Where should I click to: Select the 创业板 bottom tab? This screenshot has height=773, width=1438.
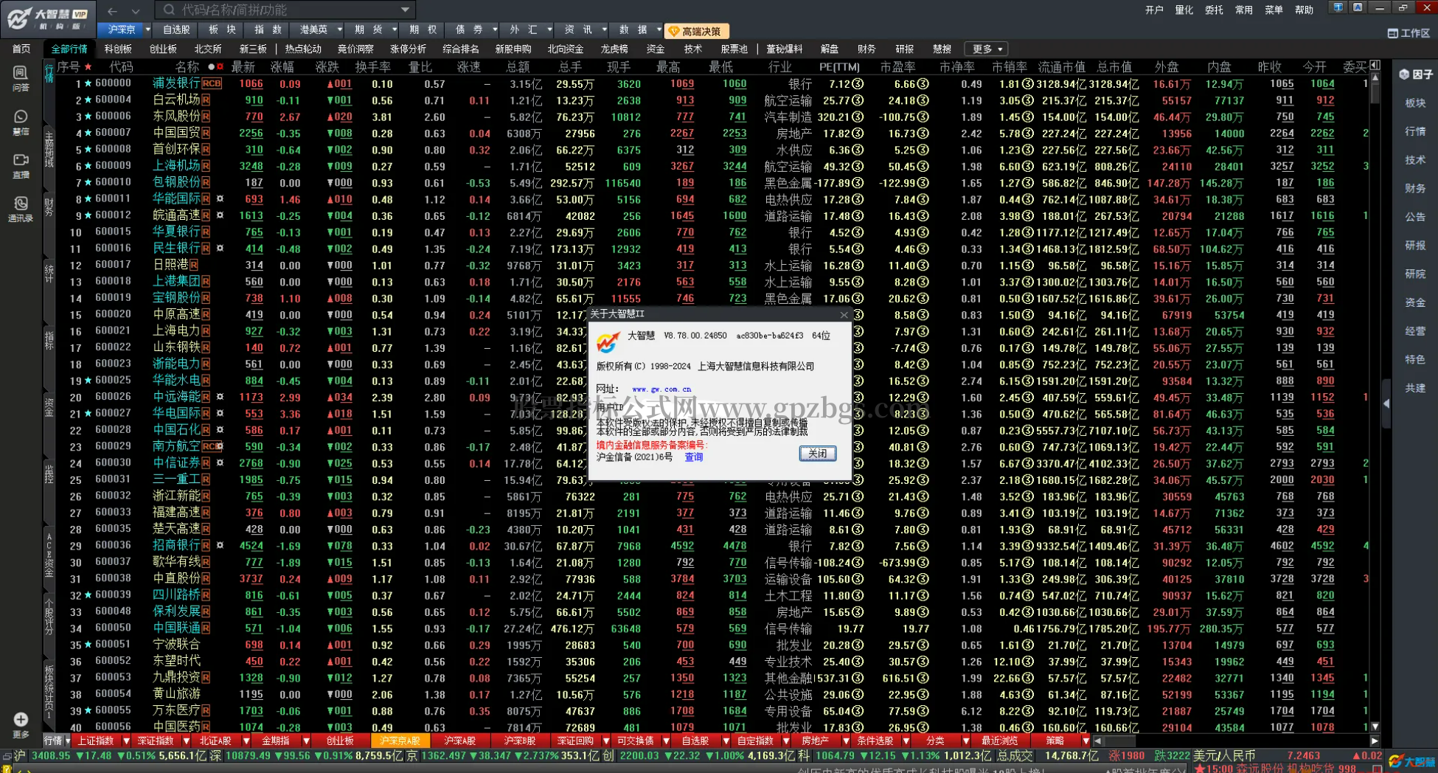click(x=340, y=741)
